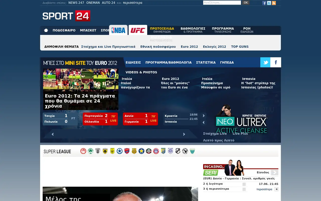Switch to the ΣΤΑΤΙΣΤΙΚΑ tab in Euro 2012 bar
Viewport: 321px width, 201px height.
coord(206,63)
